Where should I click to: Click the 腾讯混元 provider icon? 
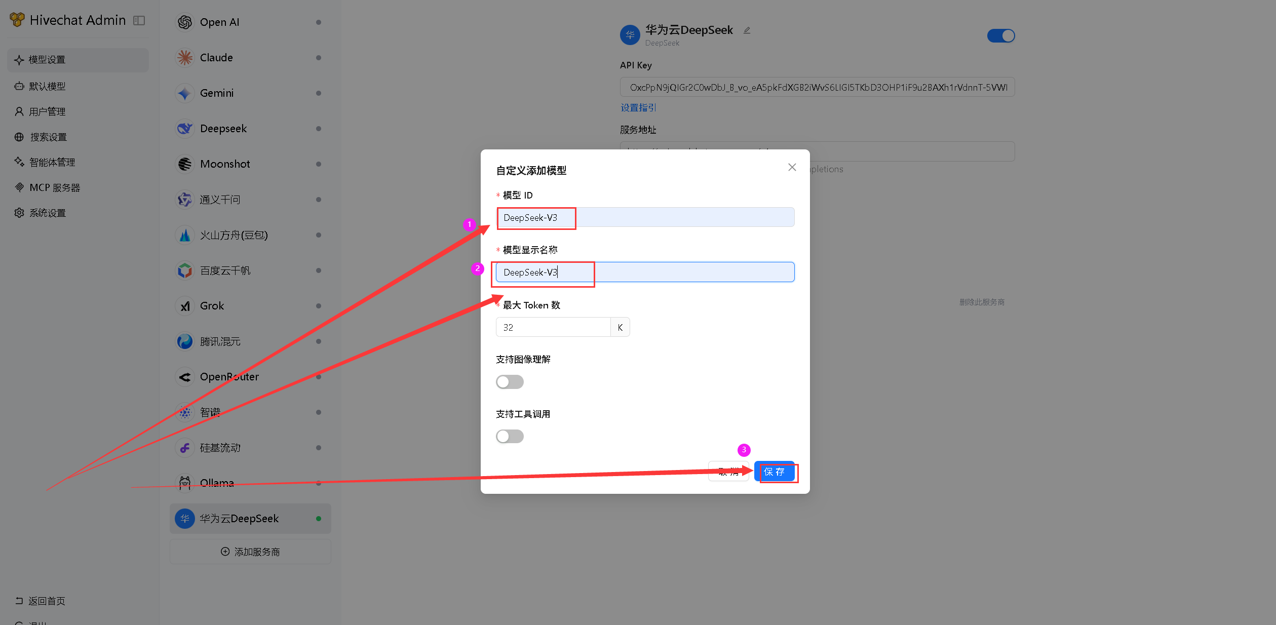click(185, 341)
